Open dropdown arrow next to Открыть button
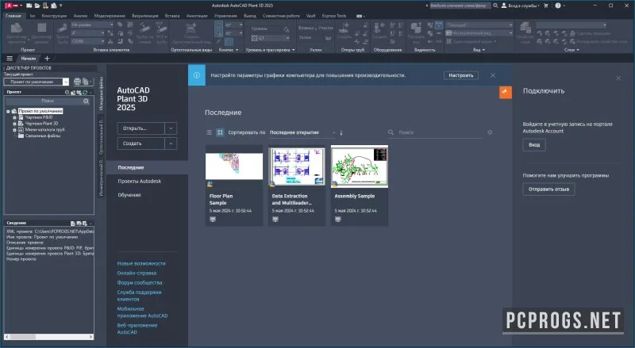Image resolution: width=635 pixels, height=348 pixels. (171, 128)
